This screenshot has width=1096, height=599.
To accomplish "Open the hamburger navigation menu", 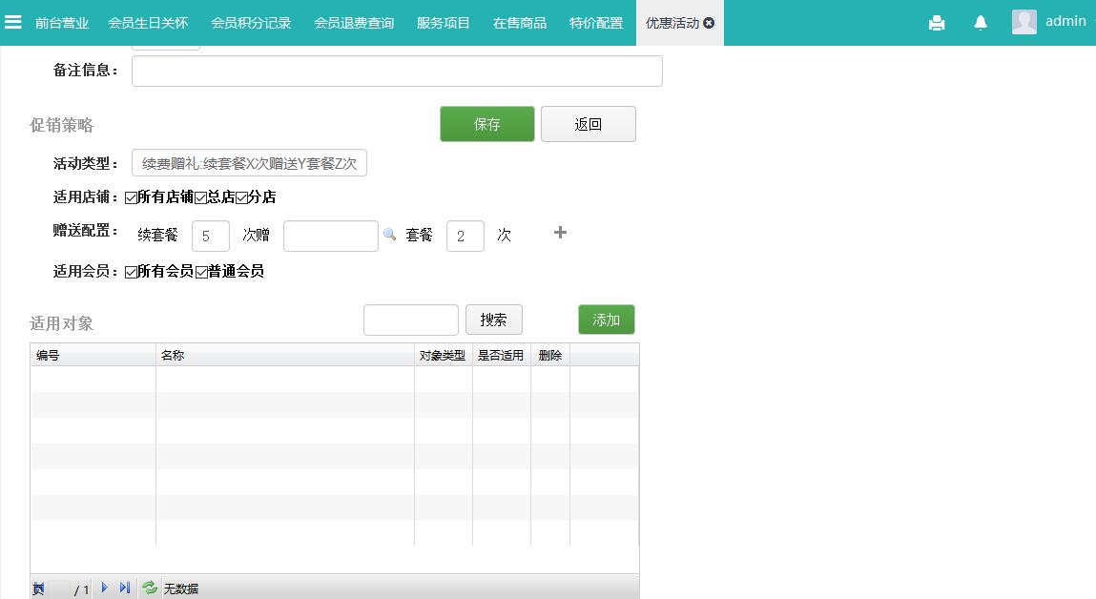I will 13,22.
